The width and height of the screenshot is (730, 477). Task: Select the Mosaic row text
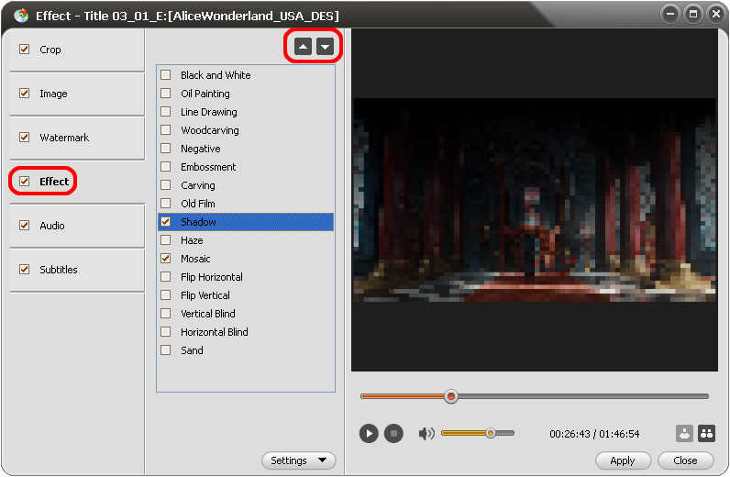[x=195, y=259]
